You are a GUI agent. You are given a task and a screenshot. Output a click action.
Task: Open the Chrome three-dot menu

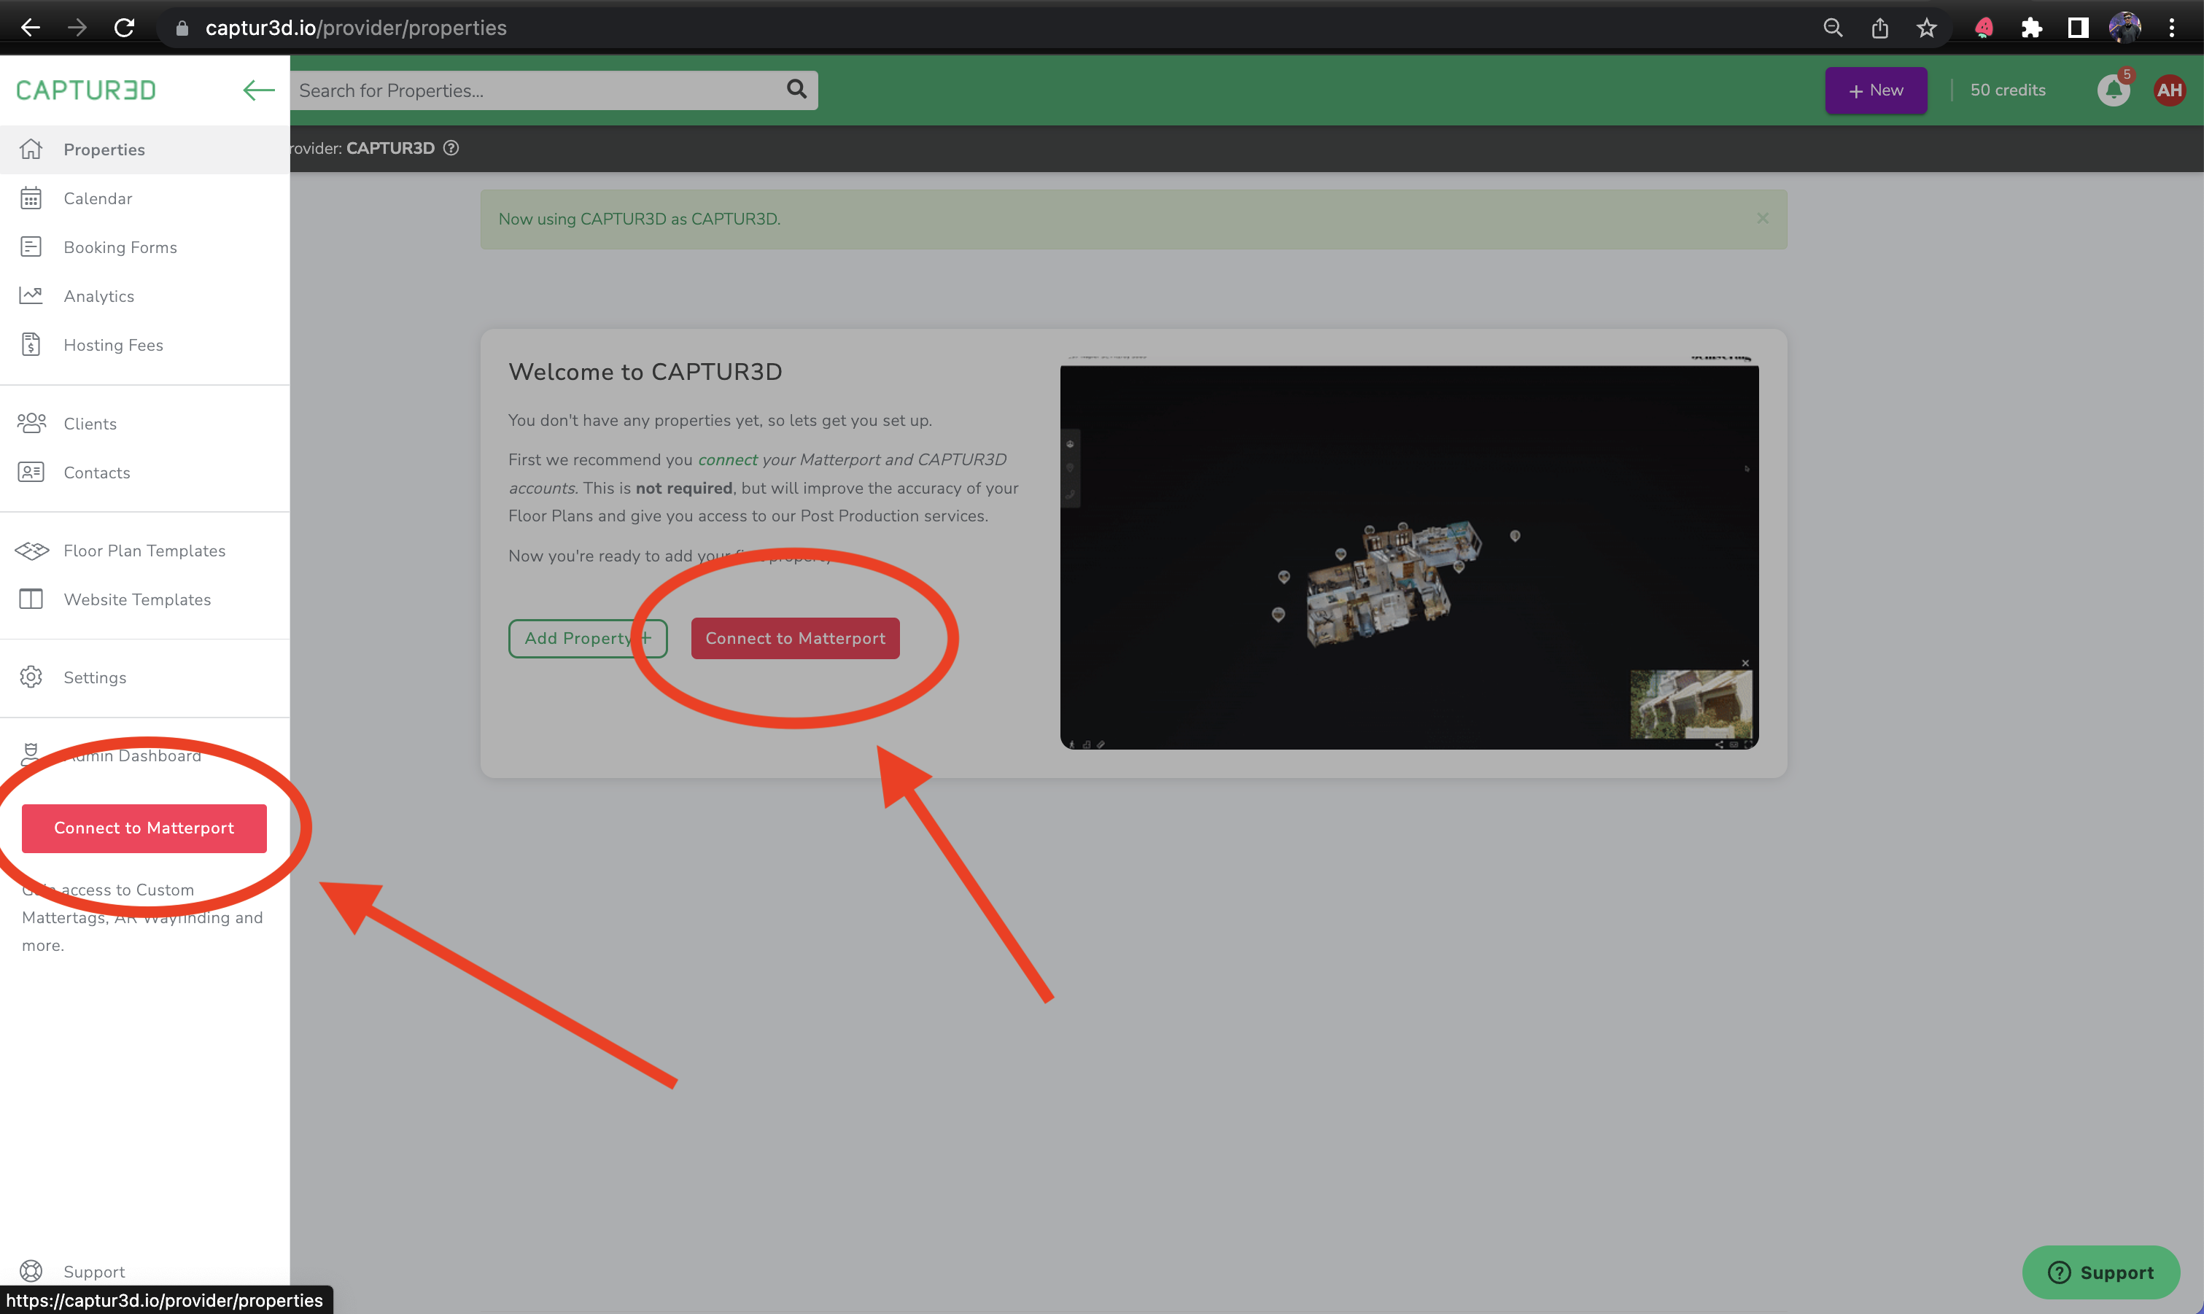pyautogui.click(x=2171, y=28)
